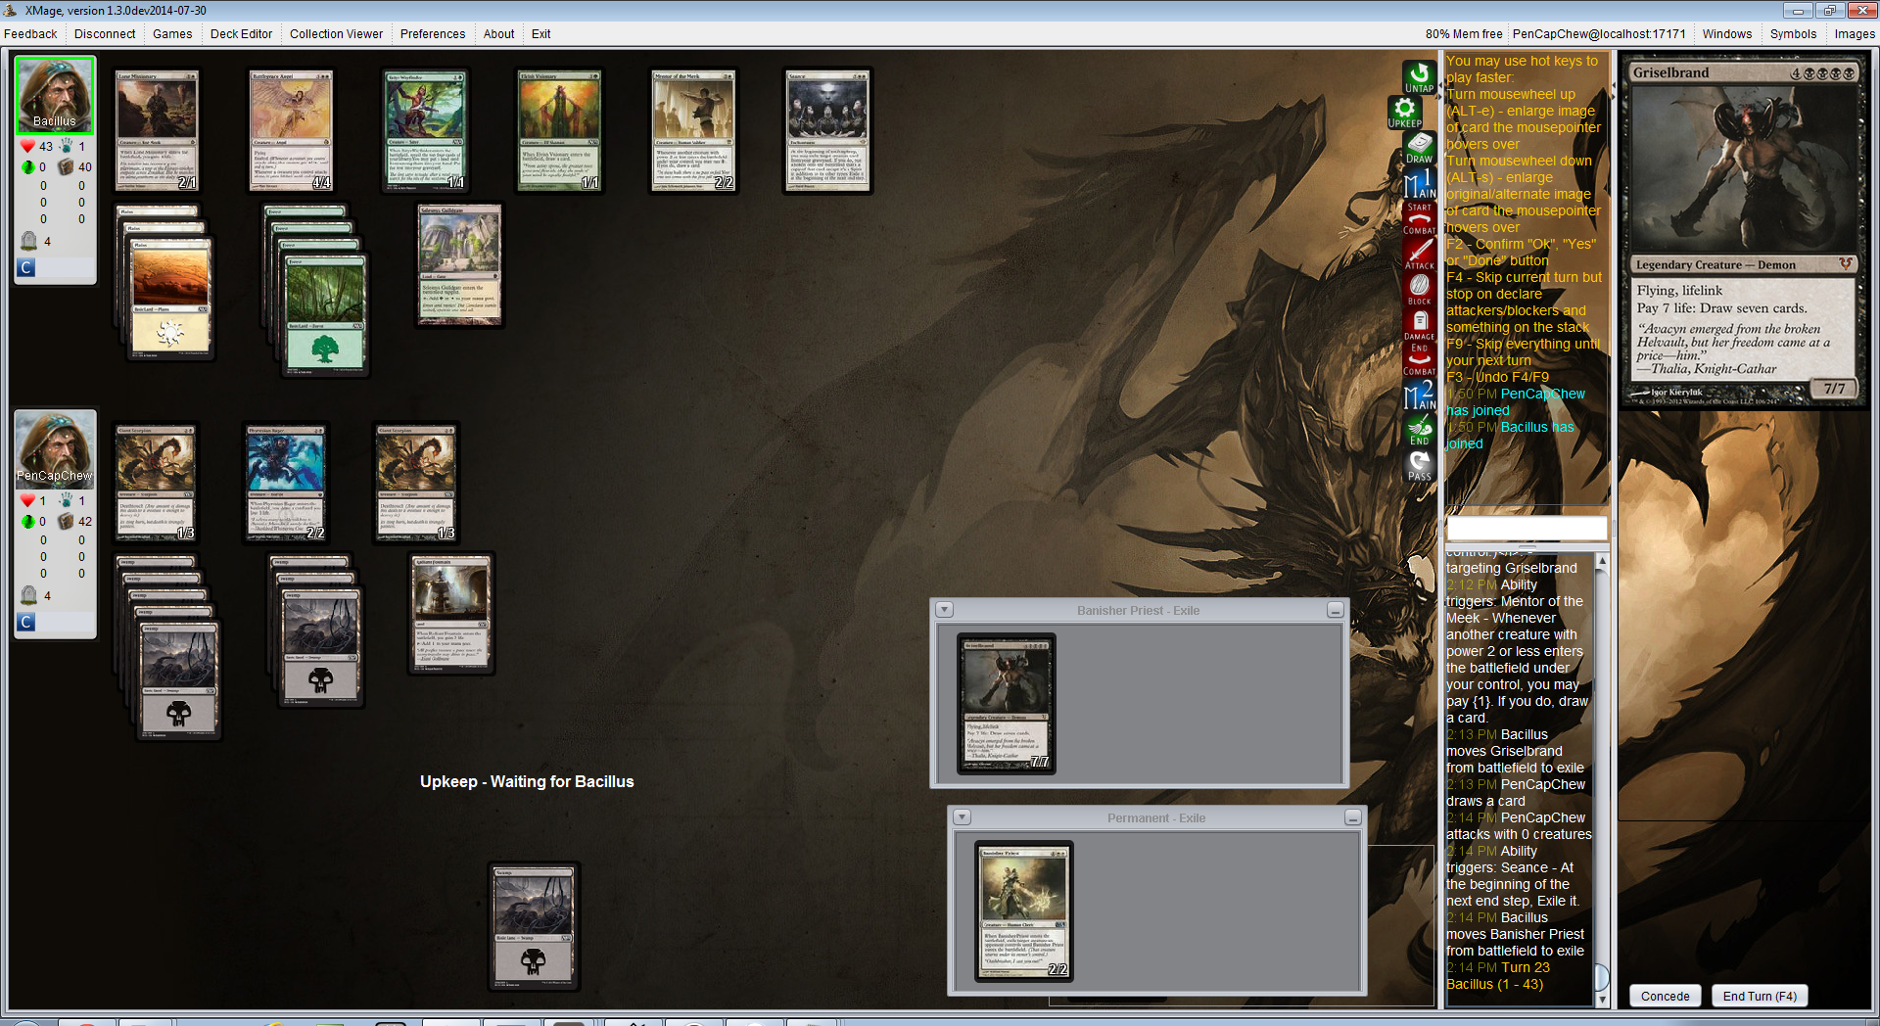Click Bacillus's library deck icon

[x=66, y=166]
